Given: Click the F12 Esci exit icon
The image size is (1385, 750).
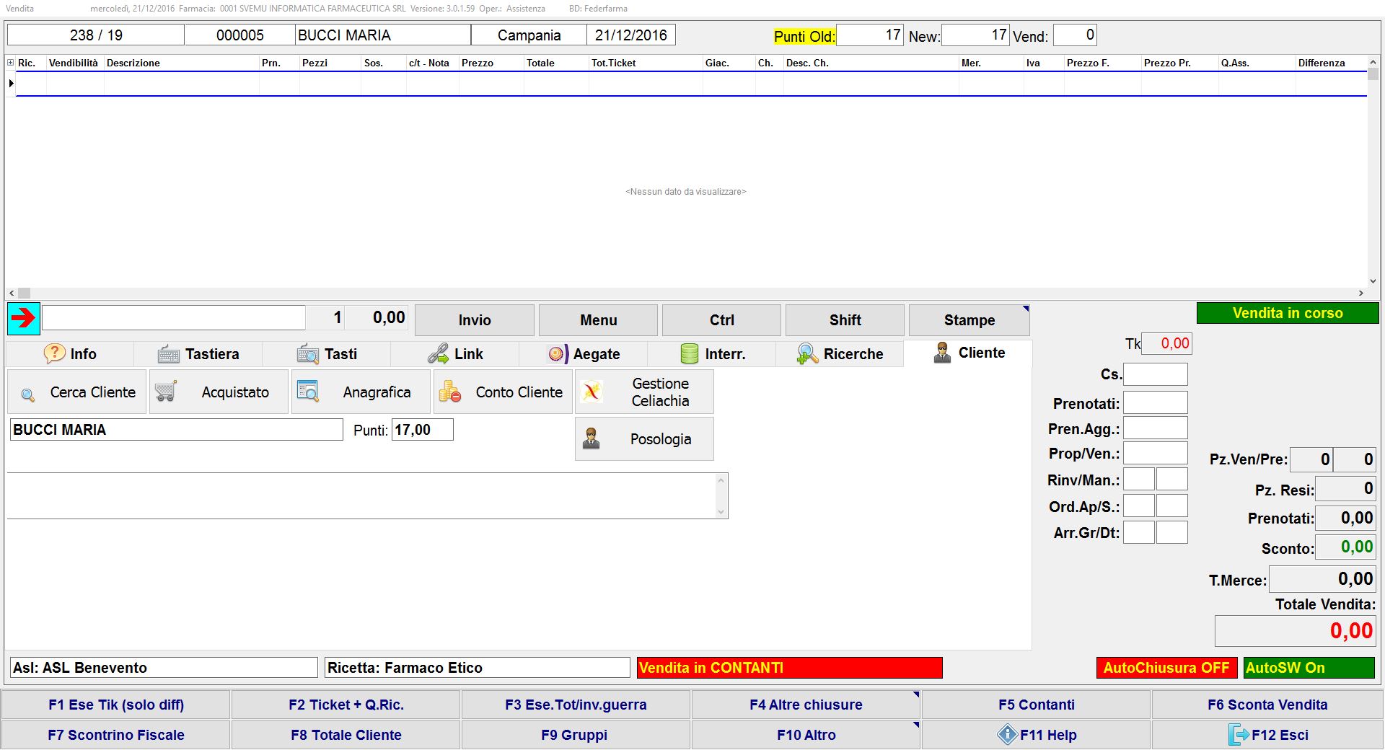Looking at the screenshot, I should pos(1238,735).
